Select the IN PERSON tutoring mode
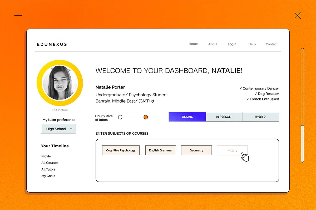 pos(224,117)
